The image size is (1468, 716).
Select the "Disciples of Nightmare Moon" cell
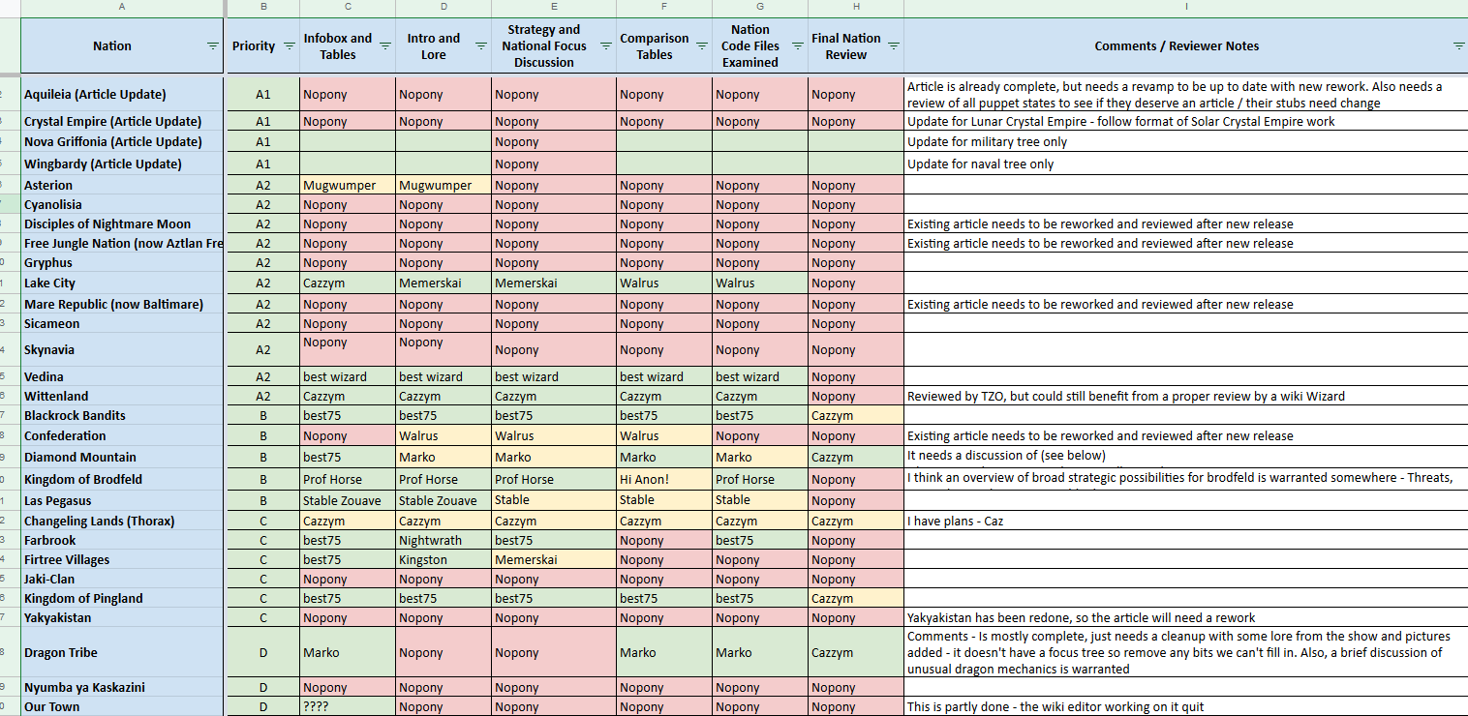[122, 224]
